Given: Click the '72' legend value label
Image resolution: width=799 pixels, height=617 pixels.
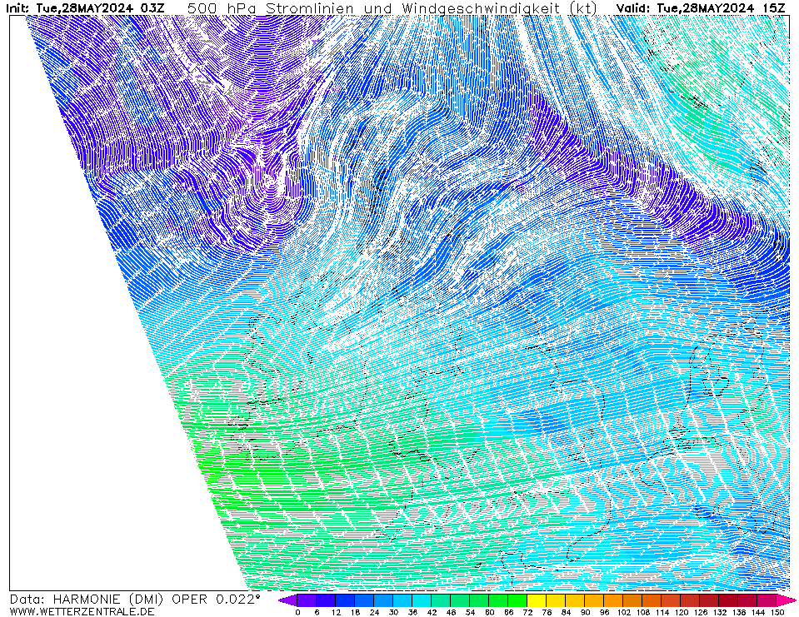Looking at the screenshot, I should point(528,612).
